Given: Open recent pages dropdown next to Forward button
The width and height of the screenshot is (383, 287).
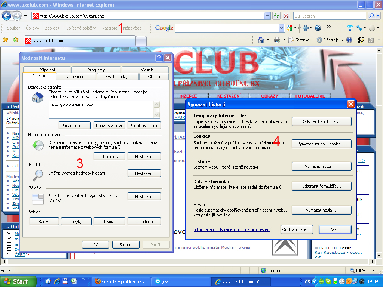Looking at the screenshot, I should coord(25,16).
